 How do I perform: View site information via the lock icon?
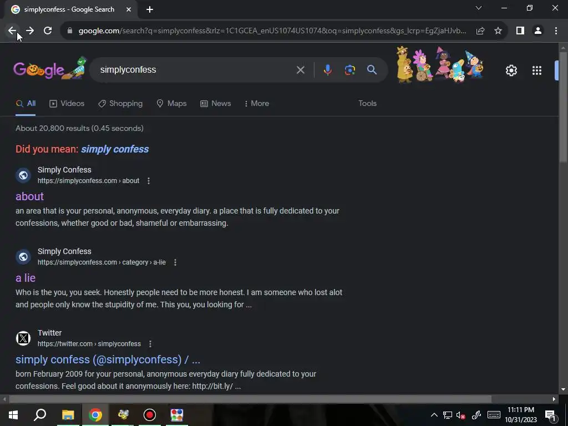[70, 31]
